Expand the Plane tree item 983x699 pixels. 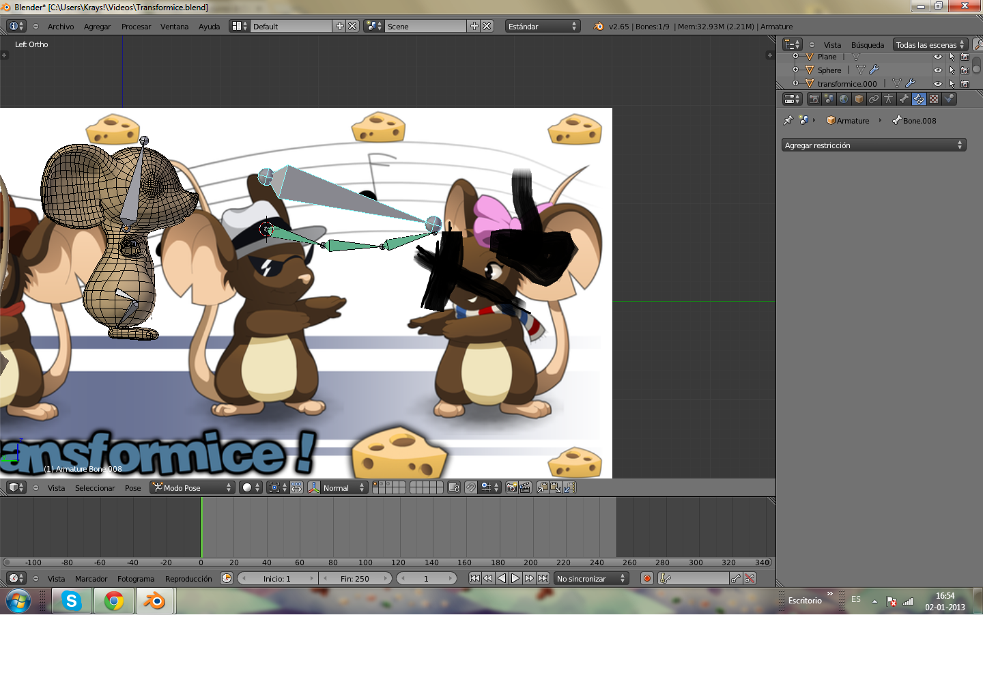point(795,56)
